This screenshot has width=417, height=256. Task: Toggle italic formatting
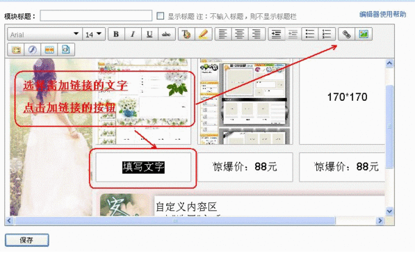133,34
